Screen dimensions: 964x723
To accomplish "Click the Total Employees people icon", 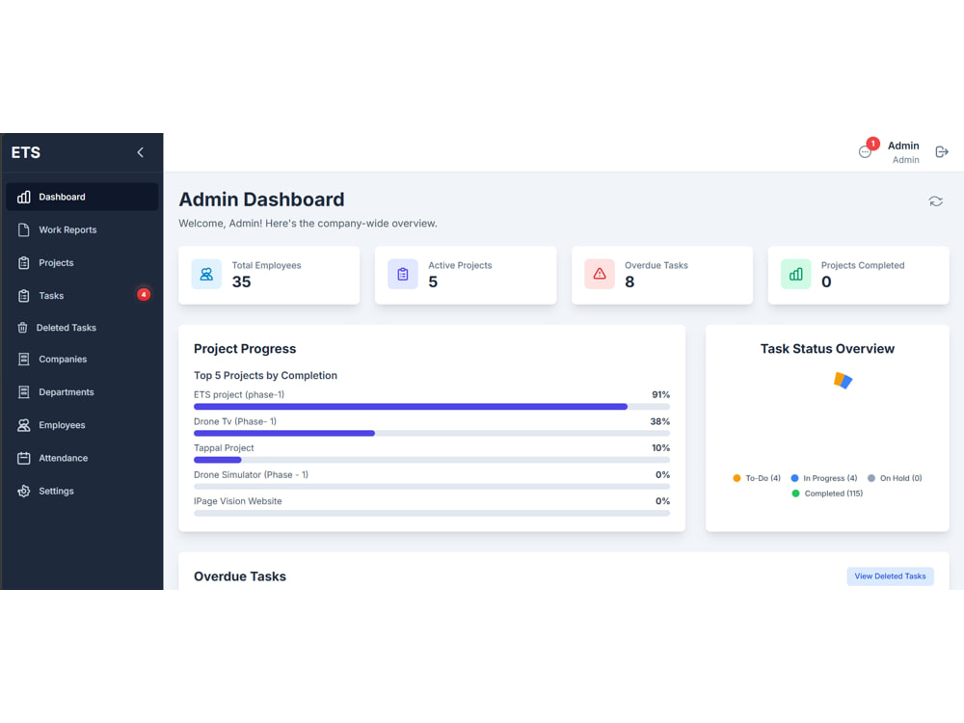I will pos(206,274).
